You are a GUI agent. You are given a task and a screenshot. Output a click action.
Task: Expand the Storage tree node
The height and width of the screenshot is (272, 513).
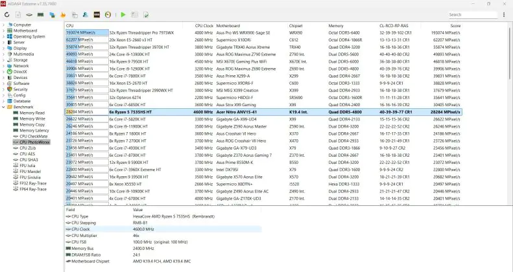point(4,60)
